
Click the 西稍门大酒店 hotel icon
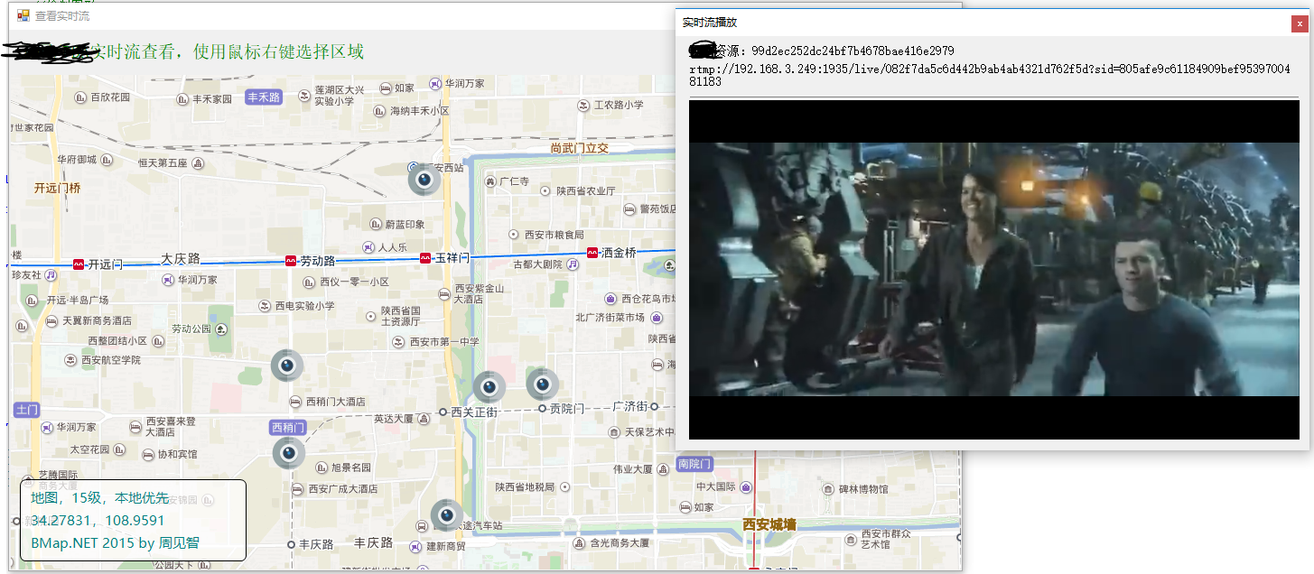[295, 402]
